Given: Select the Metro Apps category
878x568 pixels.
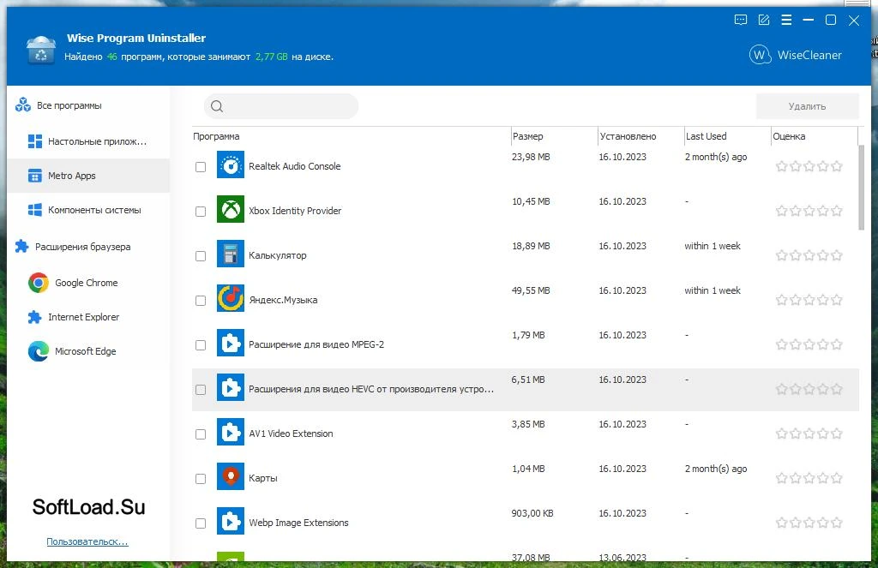Looking at the screenshot, I should click(88, 176).
